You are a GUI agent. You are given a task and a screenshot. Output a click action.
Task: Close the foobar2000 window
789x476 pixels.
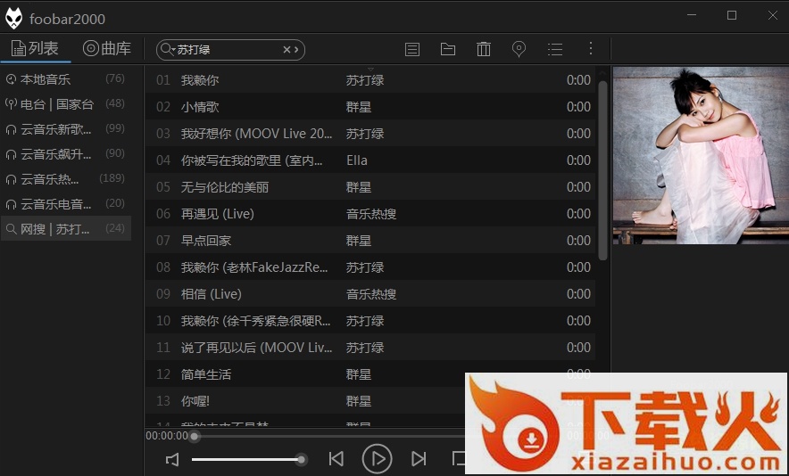[773, 15]
